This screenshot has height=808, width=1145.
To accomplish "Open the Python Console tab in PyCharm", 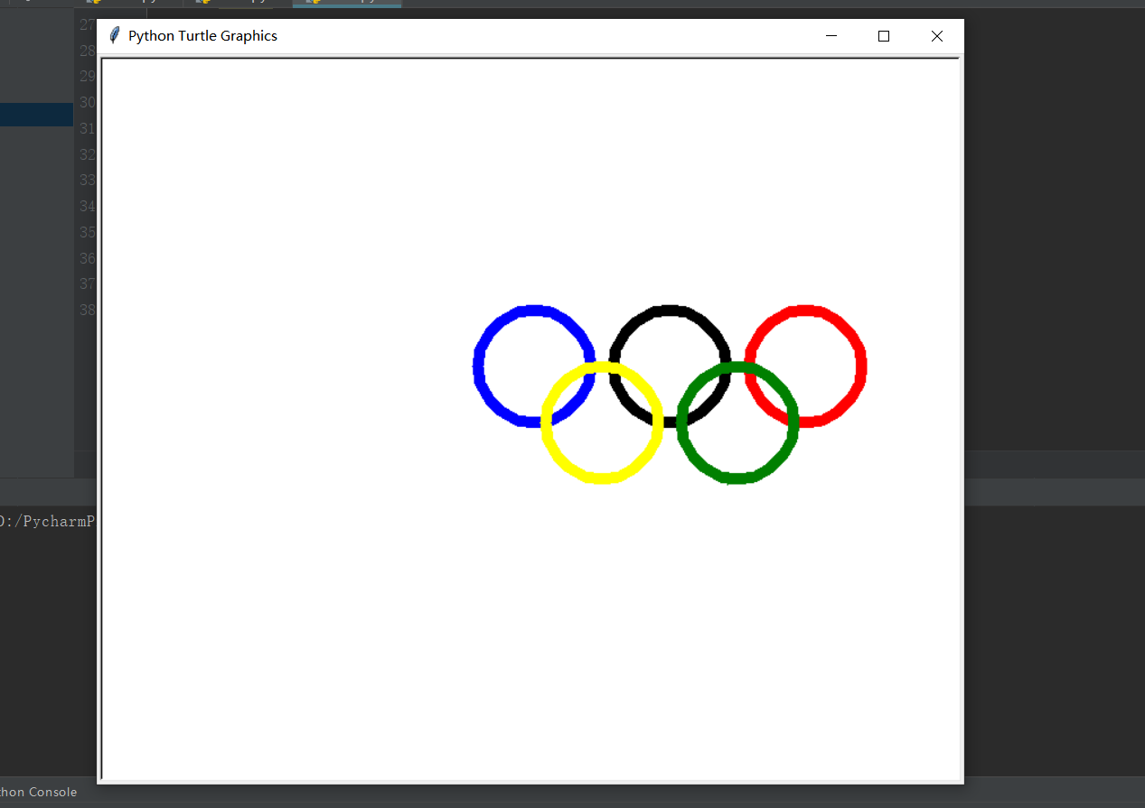I will click(39, 792).
